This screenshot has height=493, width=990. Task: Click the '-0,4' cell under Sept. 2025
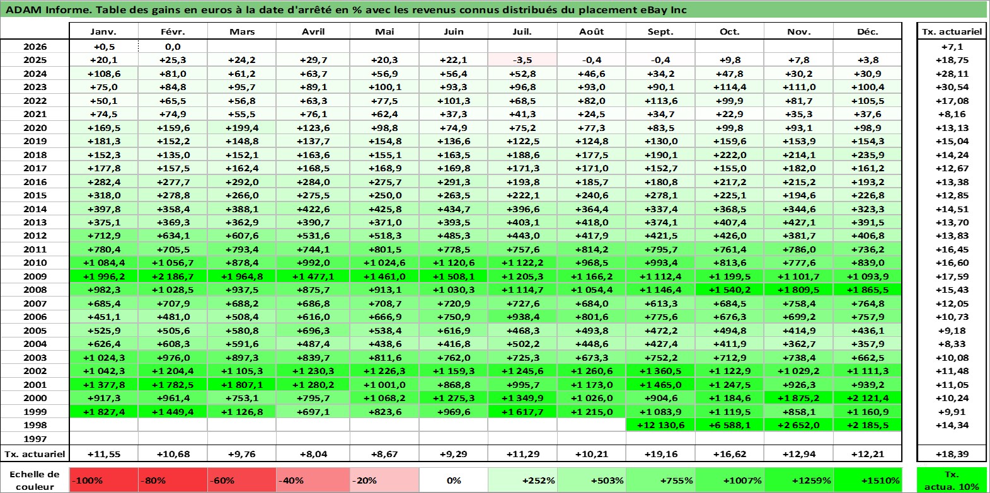pos(660,60)
